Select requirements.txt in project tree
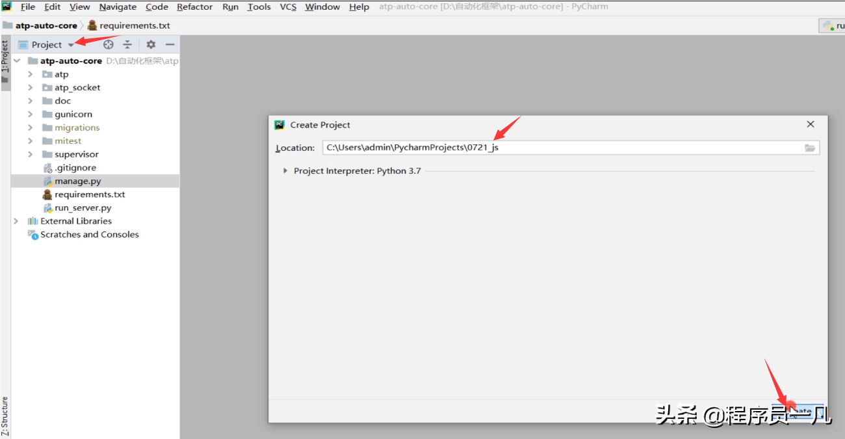 [x=90, y=194]
